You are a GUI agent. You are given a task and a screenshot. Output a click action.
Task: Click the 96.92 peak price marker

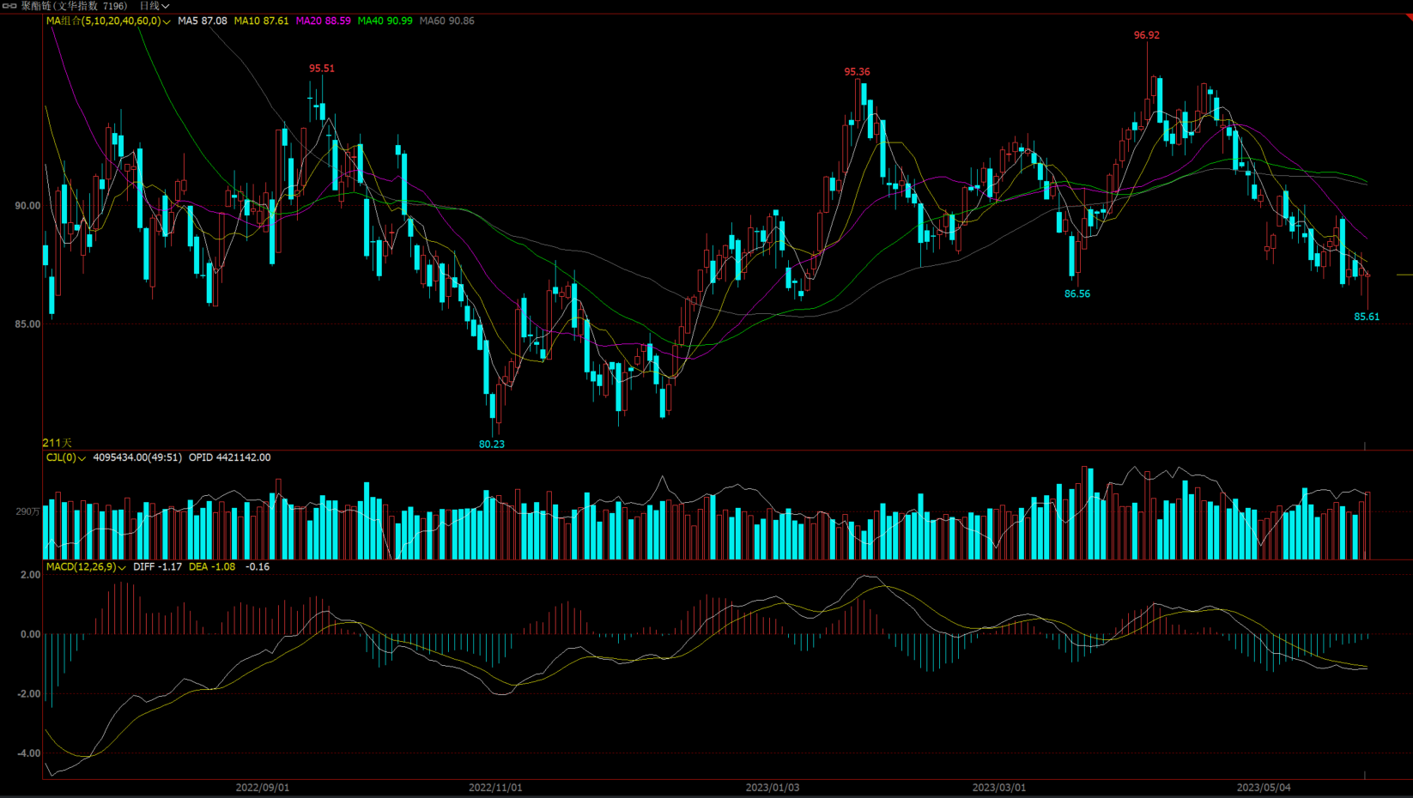(1146, 35)
